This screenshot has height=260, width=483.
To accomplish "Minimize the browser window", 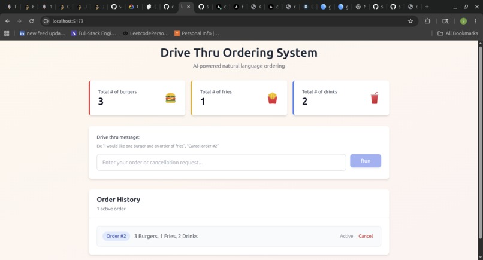I will click(x=455, y=7).
